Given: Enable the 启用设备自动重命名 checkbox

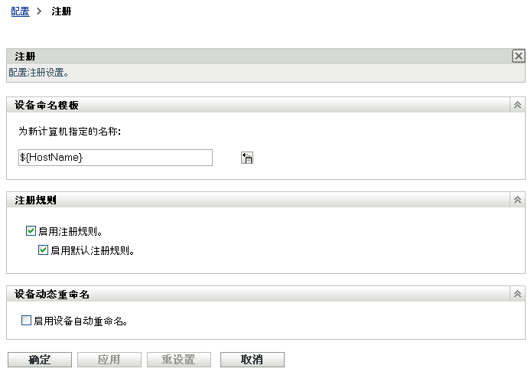Looking at the screenshot, I should (27, 321).
